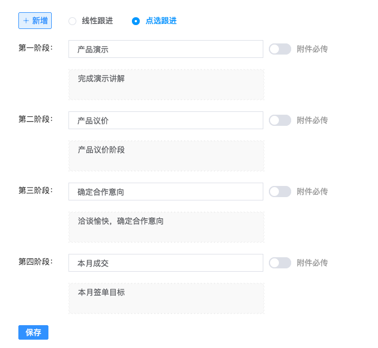This screenshot has height=348, width=378.
Task: Enable 附件必传 switch for 第四阶段
Action: point(280,263)
